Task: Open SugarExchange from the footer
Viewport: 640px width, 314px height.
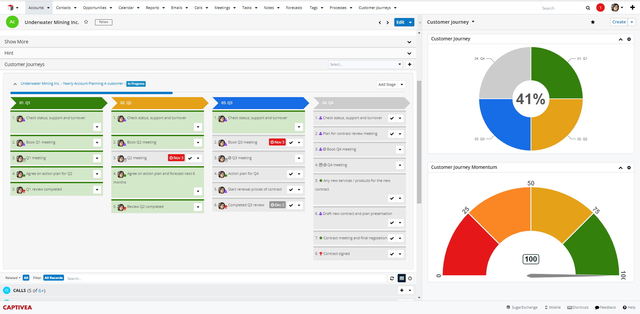Action: pyautogui.click(x=522, y=307)
